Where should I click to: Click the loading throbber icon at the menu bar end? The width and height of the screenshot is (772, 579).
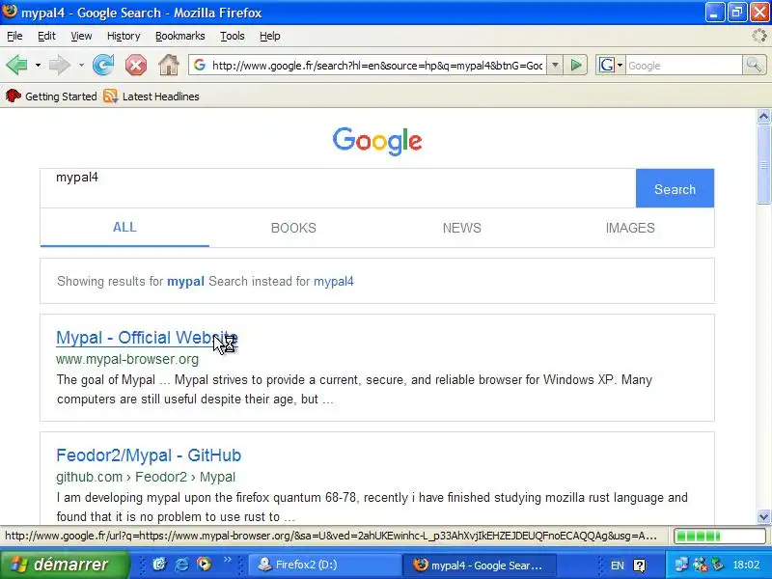[759, 36]
